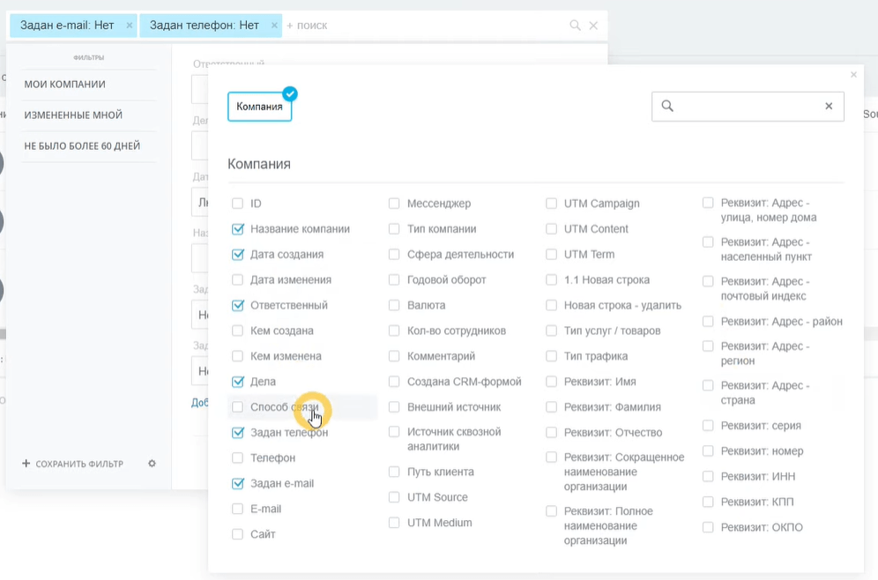Select the 'Компания' category button

point(259,107)
